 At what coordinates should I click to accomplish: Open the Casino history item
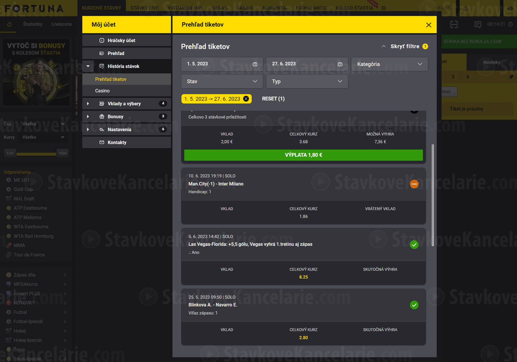[x=126, y=91]
